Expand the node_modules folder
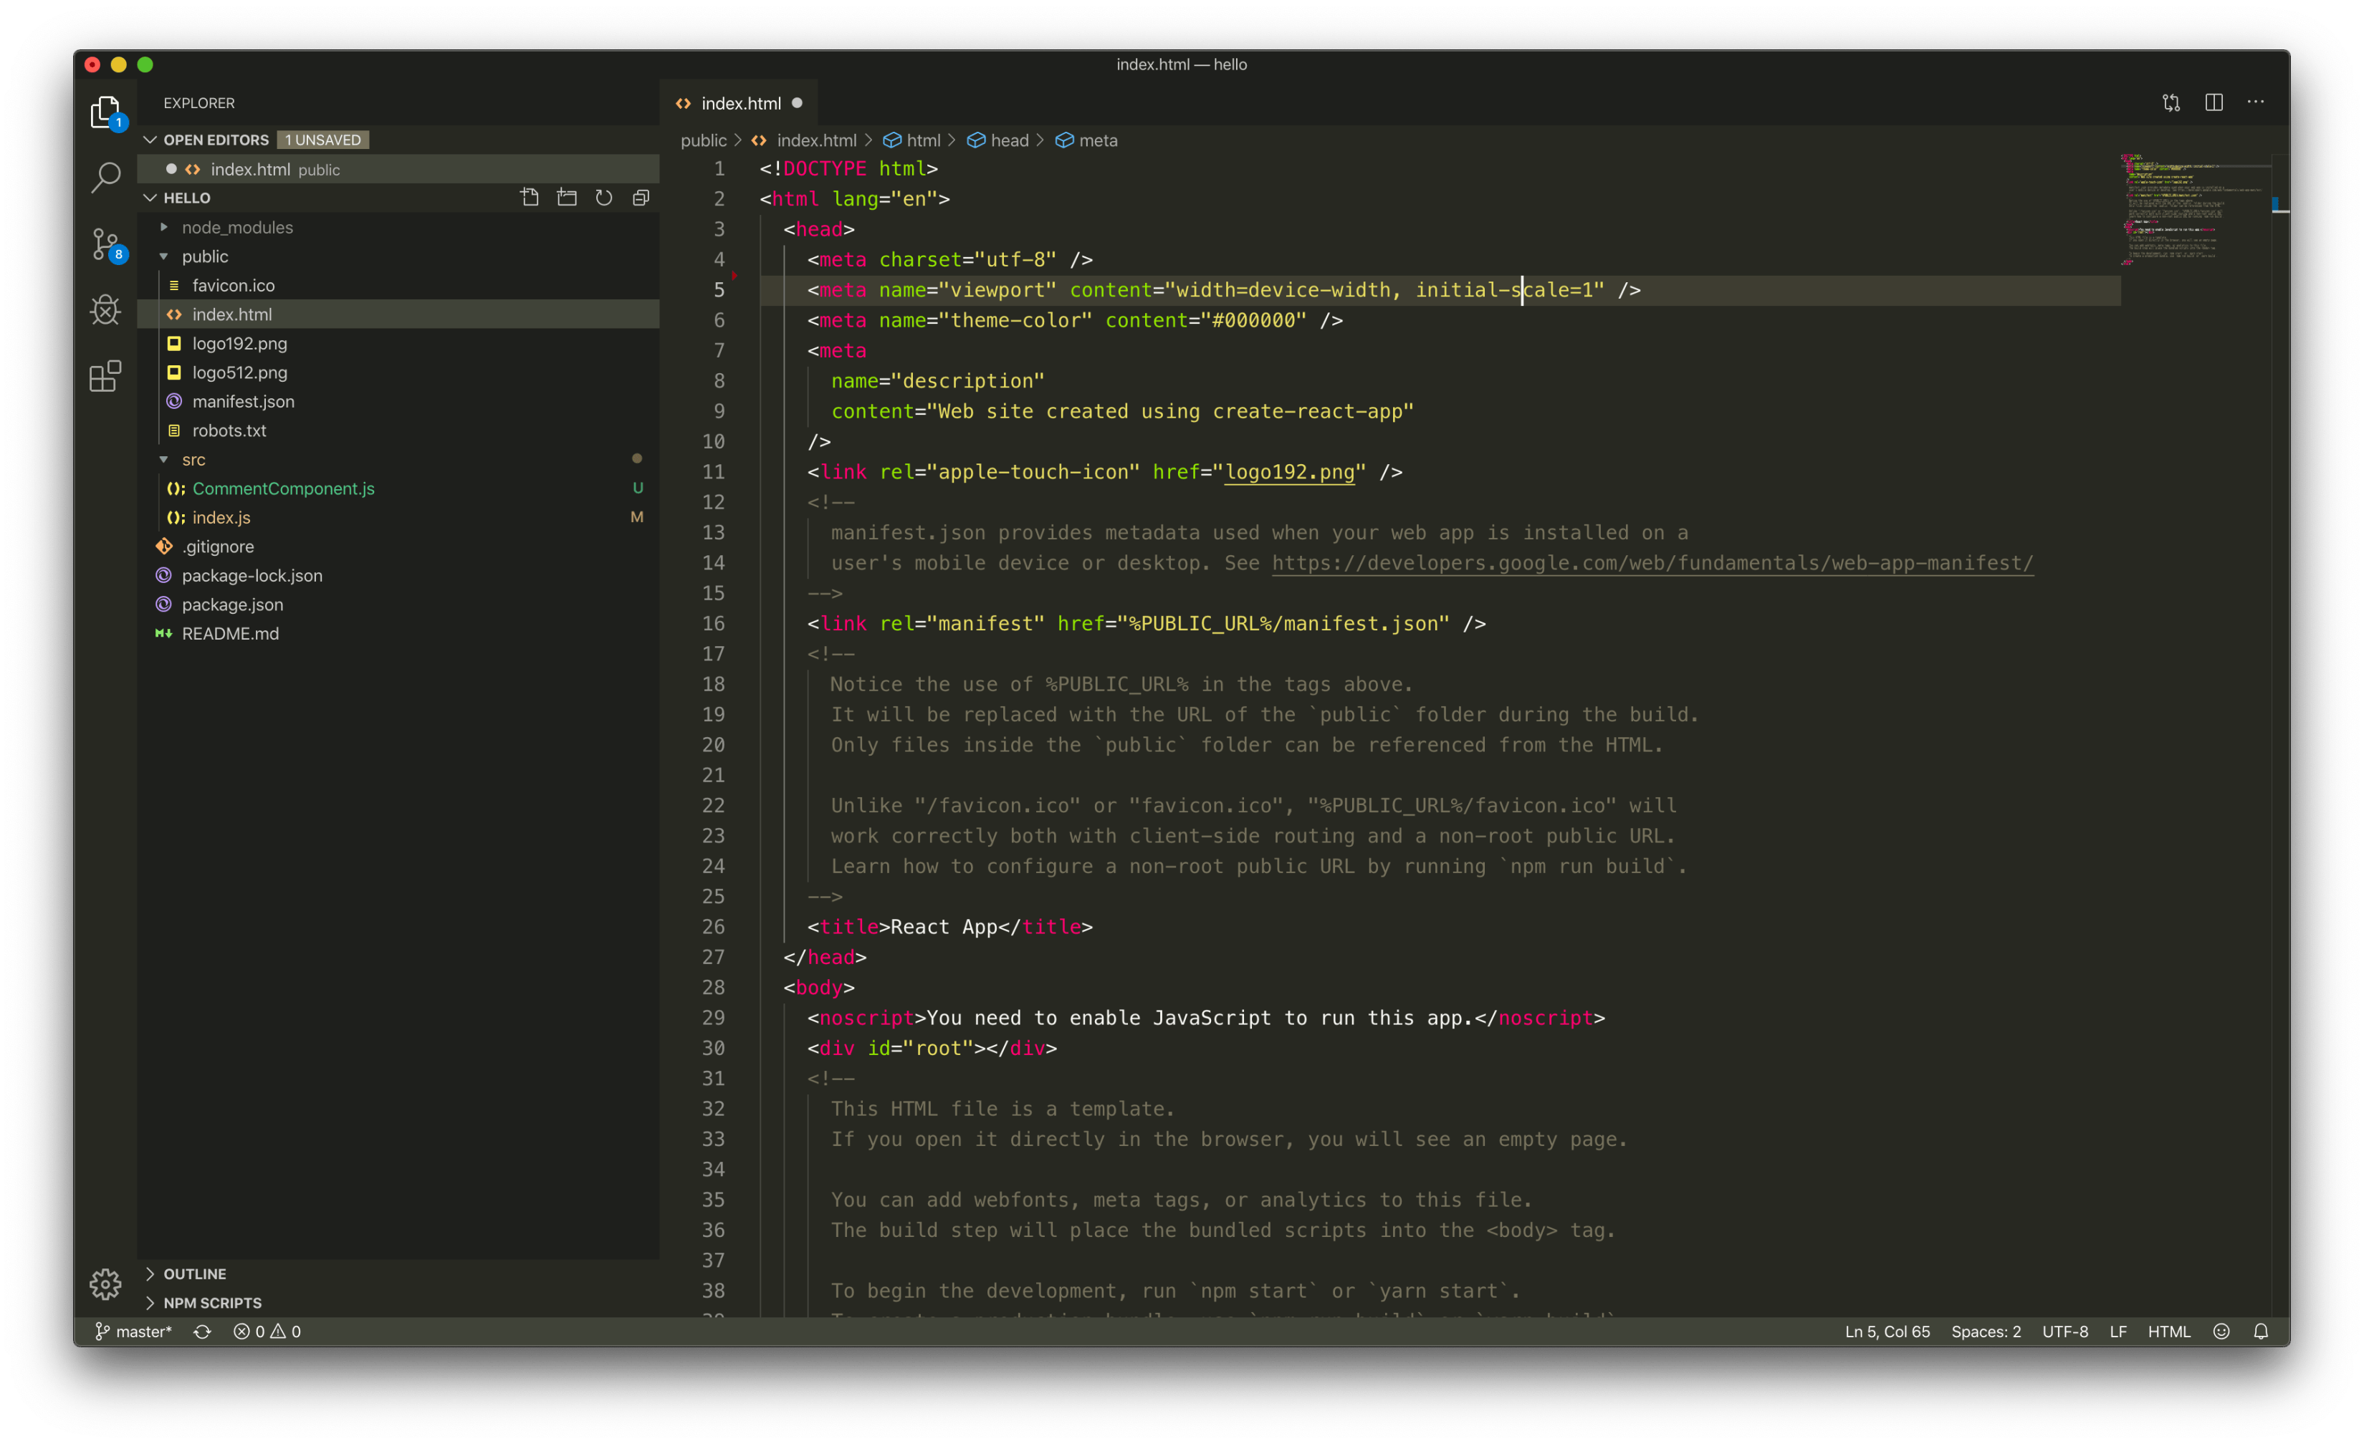The width and height of the screenshot is (2364, 1444). click(x=165, y=227)
